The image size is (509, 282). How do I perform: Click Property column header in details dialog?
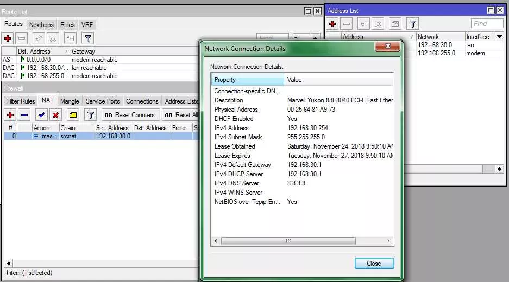[x=248, y=79]
